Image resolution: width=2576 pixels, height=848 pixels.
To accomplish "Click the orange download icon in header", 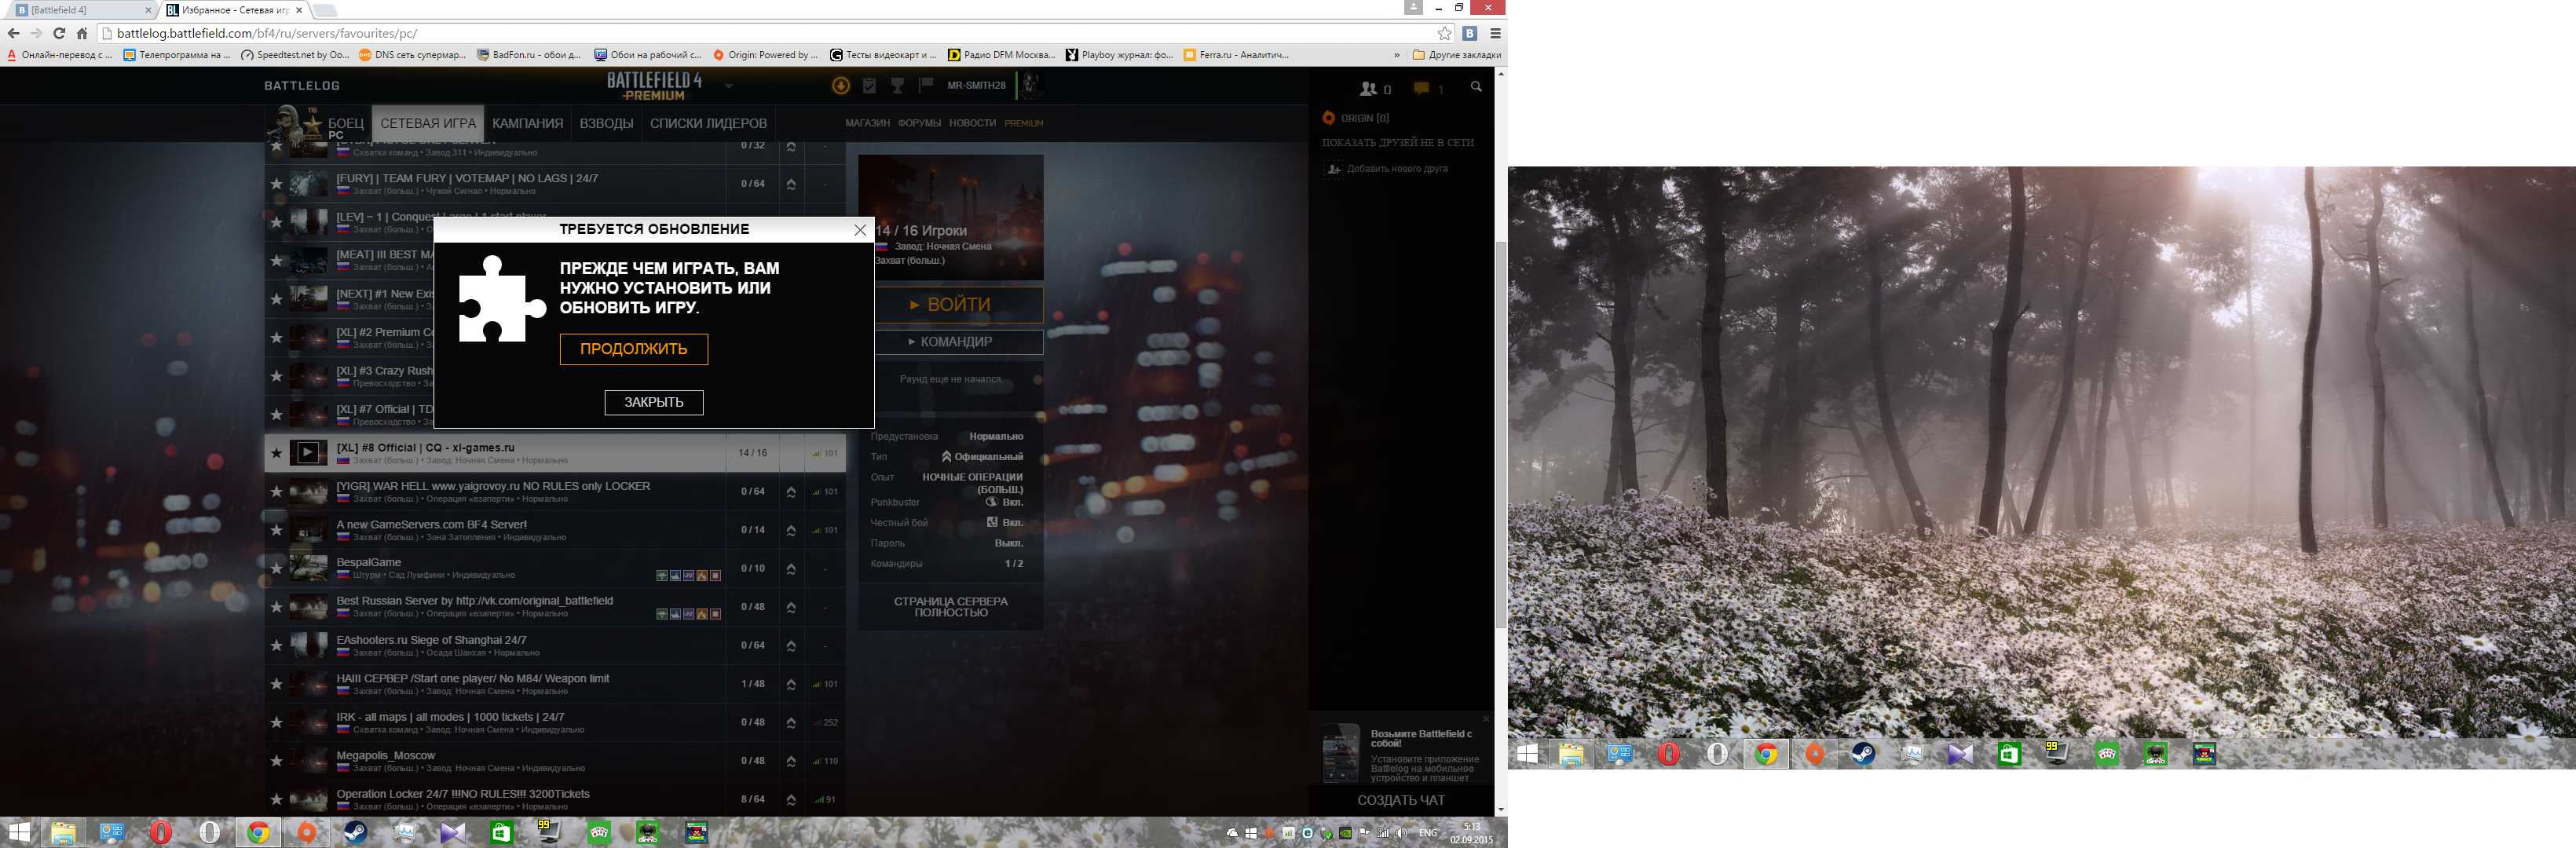I will click(x=841, y=86).
